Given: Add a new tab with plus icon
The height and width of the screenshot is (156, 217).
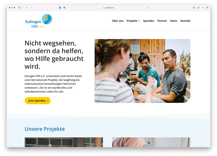Looking at the screenshot, I should (x=203, y=8).
